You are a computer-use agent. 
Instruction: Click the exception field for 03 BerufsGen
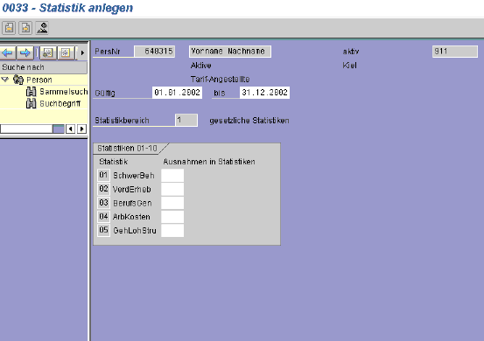pos(172,203)
